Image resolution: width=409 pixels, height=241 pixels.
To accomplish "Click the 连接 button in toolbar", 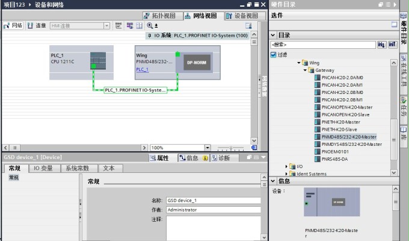I will (x=37, y=26).
